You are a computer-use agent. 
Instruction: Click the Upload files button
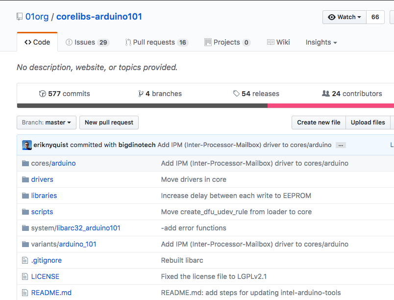click(x=368, y=123)
